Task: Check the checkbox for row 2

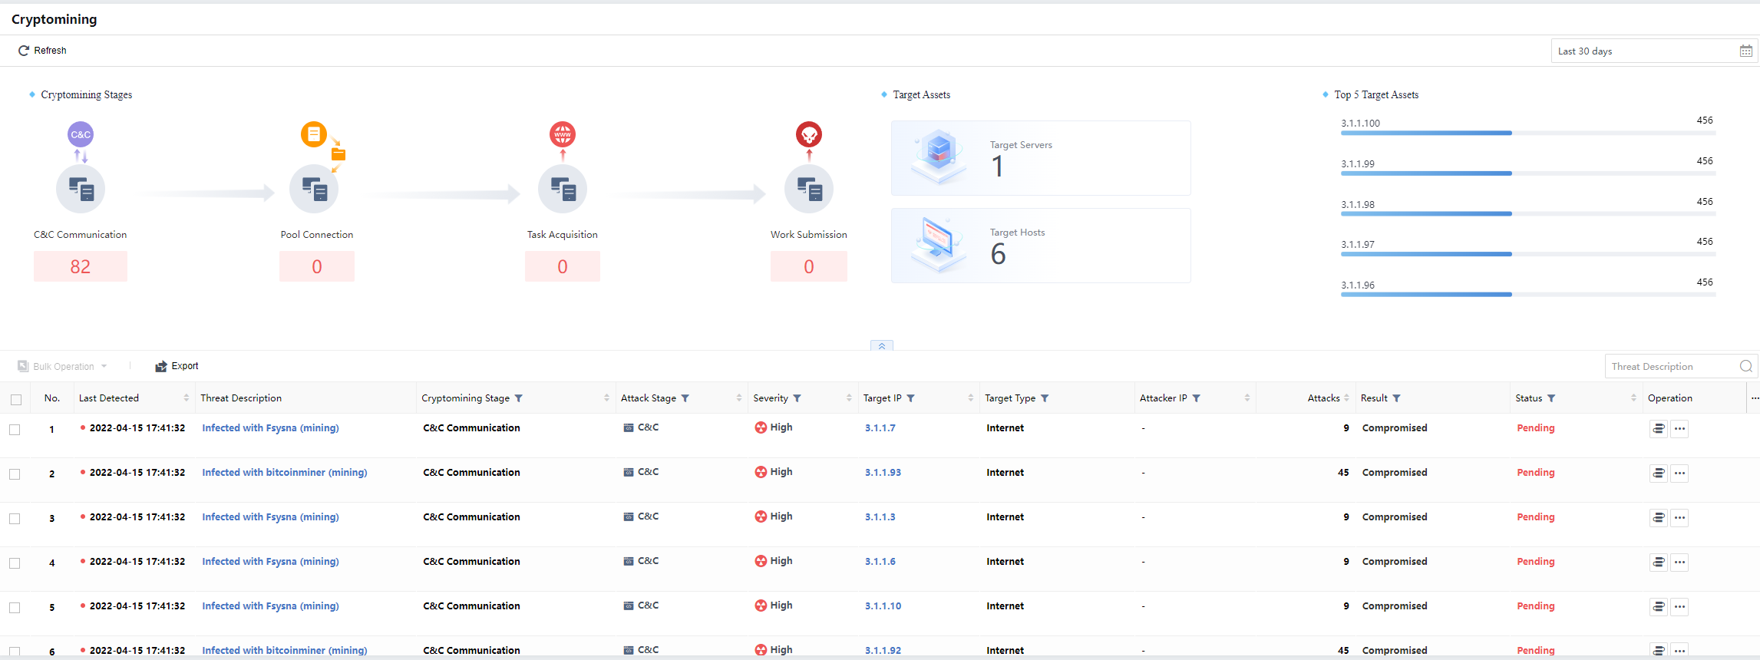Action: click(x=15, y=474)
